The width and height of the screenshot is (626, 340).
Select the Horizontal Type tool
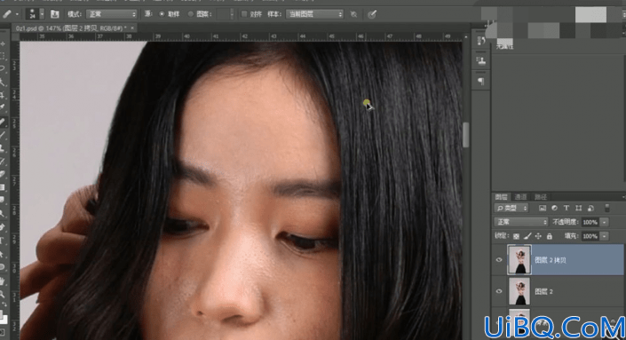[x=3, y=240]
